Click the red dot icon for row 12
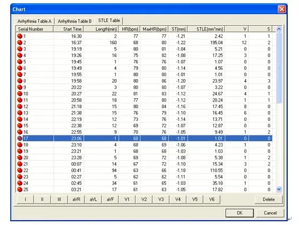Viewport: 299px width, 225px height. click(20, 106)
